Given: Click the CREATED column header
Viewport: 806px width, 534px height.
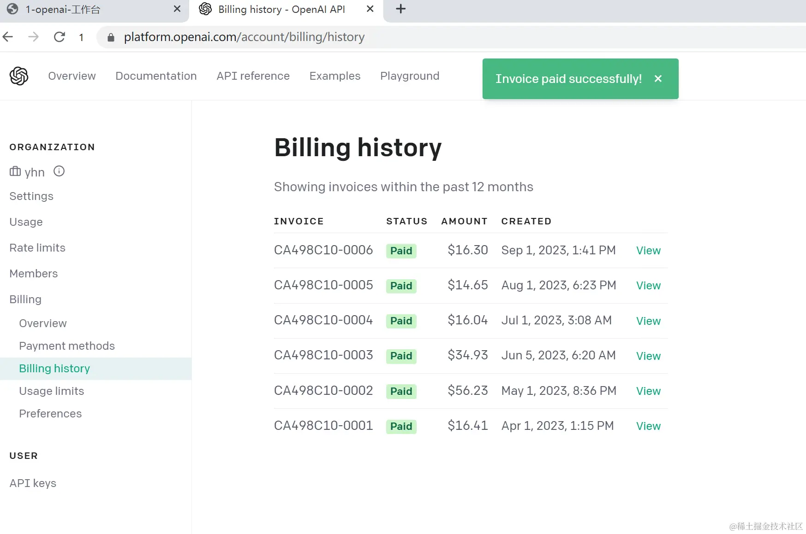Looking at the screenshot, I should point(526,221).
